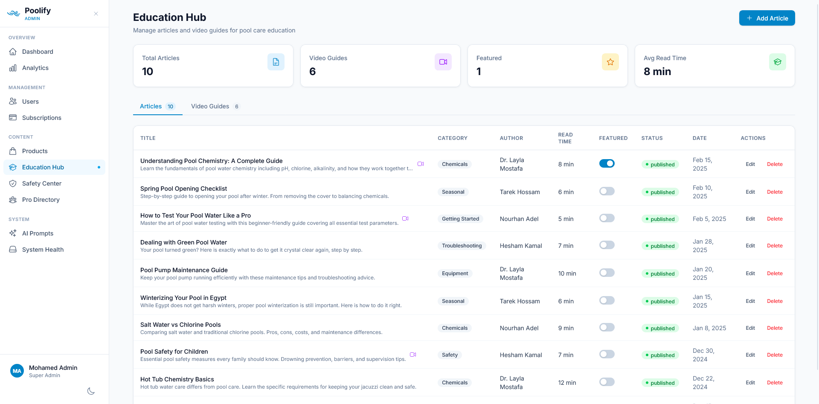
Task: Open Dashboard via its house icon
Action: (x=13, y=52)
